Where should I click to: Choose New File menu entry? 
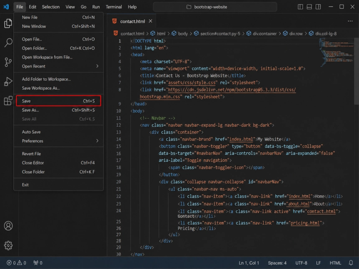(x=58, y=18)
